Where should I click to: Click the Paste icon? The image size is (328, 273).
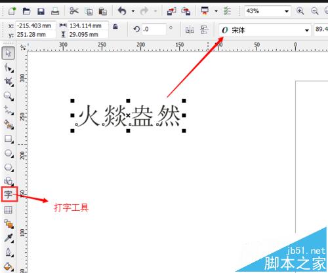[x=102, y=11]
